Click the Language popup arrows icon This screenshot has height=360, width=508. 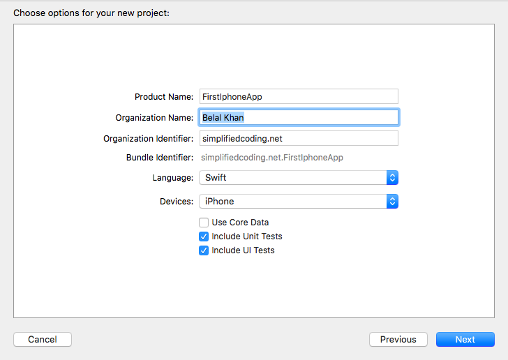pyautogui.click(x=392, y=178)
